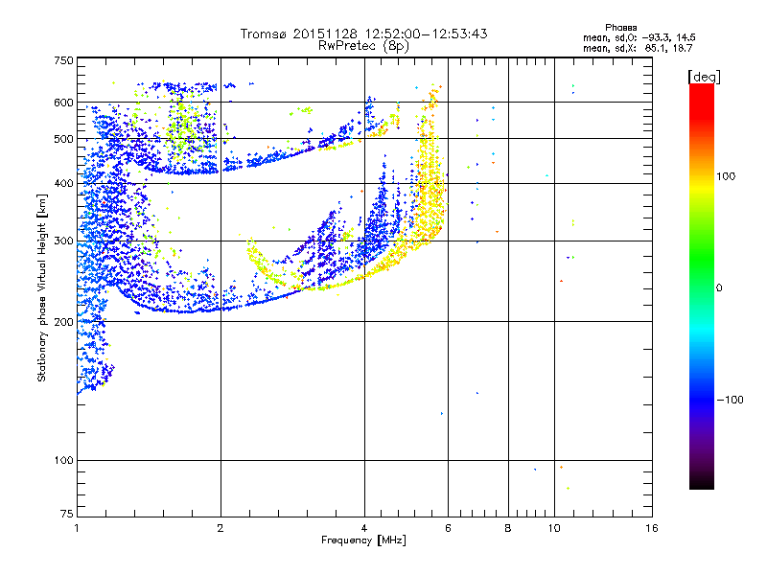The height and width of the screenshot is (575, 767).
Task: Click the y-axis tick label '750'
Action: tap(63, 60)
